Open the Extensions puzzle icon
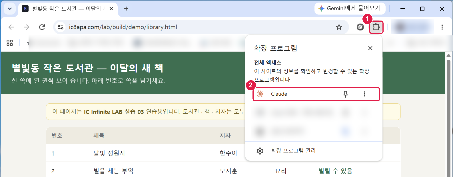Screen dimensions: 453x177 (376, 27)
